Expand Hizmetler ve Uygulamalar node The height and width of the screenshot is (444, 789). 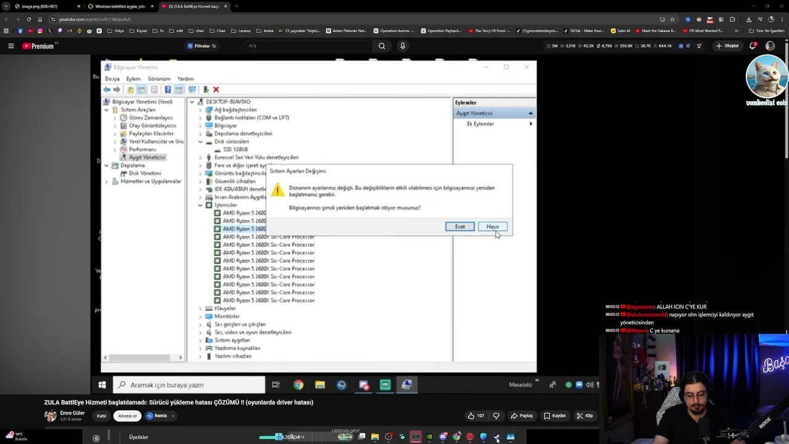(107, 181)
